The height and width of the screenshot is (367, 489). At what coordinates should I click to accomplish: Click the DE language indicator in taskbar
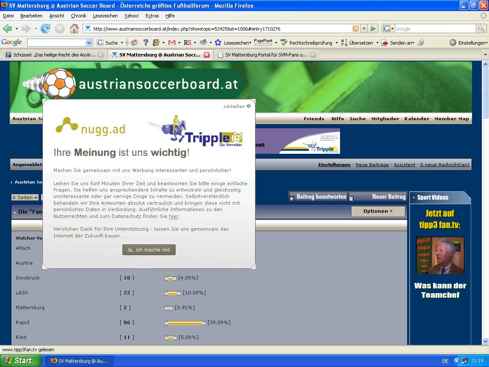[x=445, y=361]
